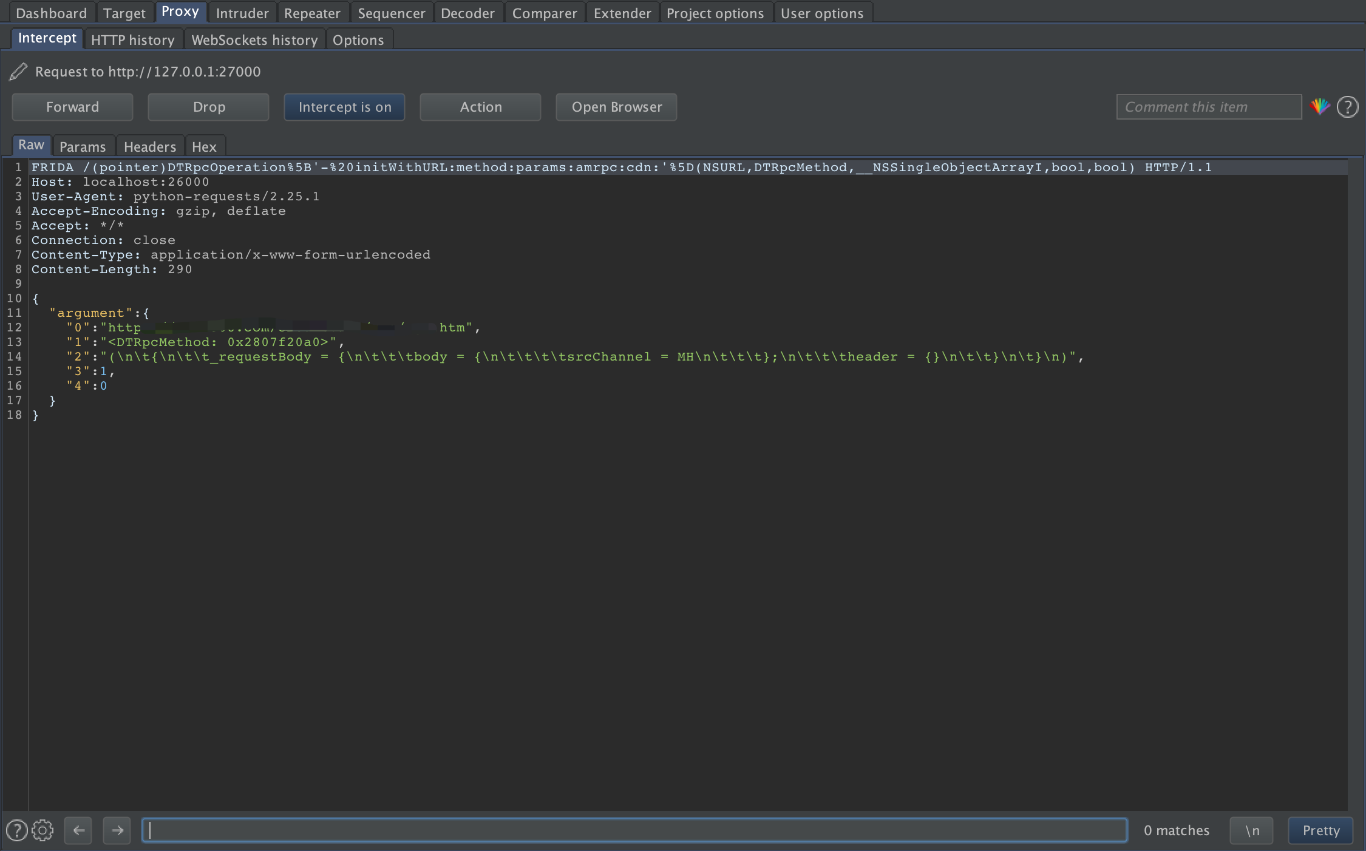This screenshot has height=851, width=1366.
Task: Click the Comment this item field
Action: (1208, 107)
